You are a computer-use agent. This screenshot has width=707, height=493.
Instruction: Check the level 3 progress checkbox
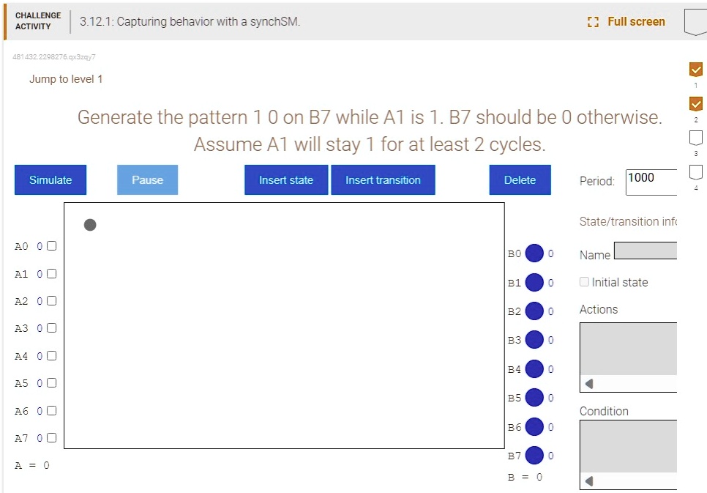695,138
